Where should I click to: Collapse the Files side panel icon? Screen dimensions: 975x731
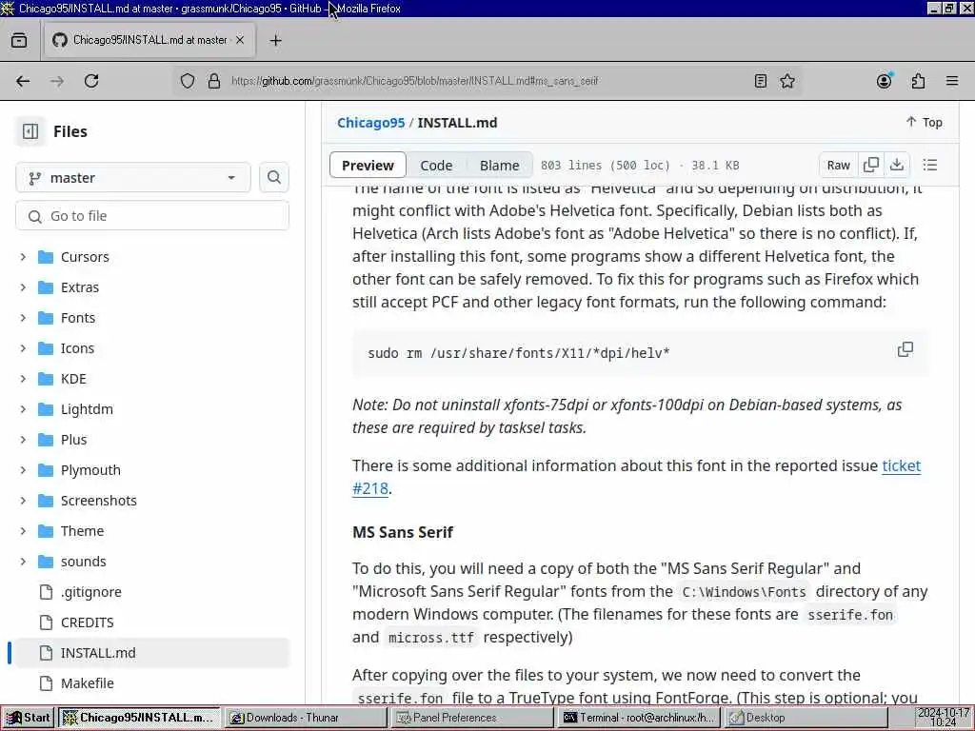[30, 131]
